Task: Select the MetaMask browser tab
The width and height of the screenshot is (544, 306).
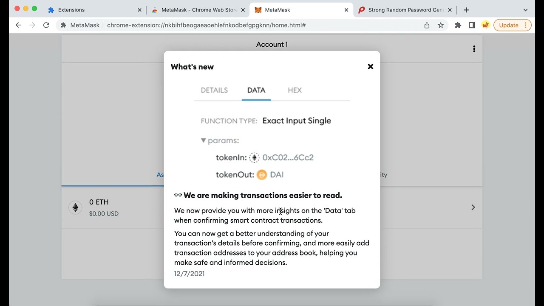Action: [x=301, y=10]
